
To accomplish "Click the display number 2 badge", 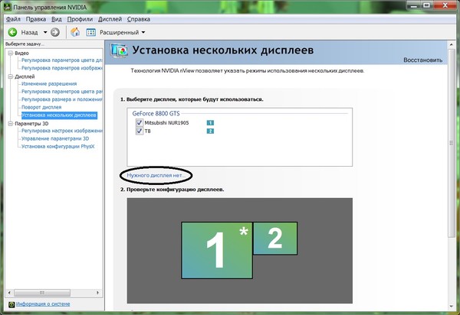I will pyautogui.click(x=210, y=131).
